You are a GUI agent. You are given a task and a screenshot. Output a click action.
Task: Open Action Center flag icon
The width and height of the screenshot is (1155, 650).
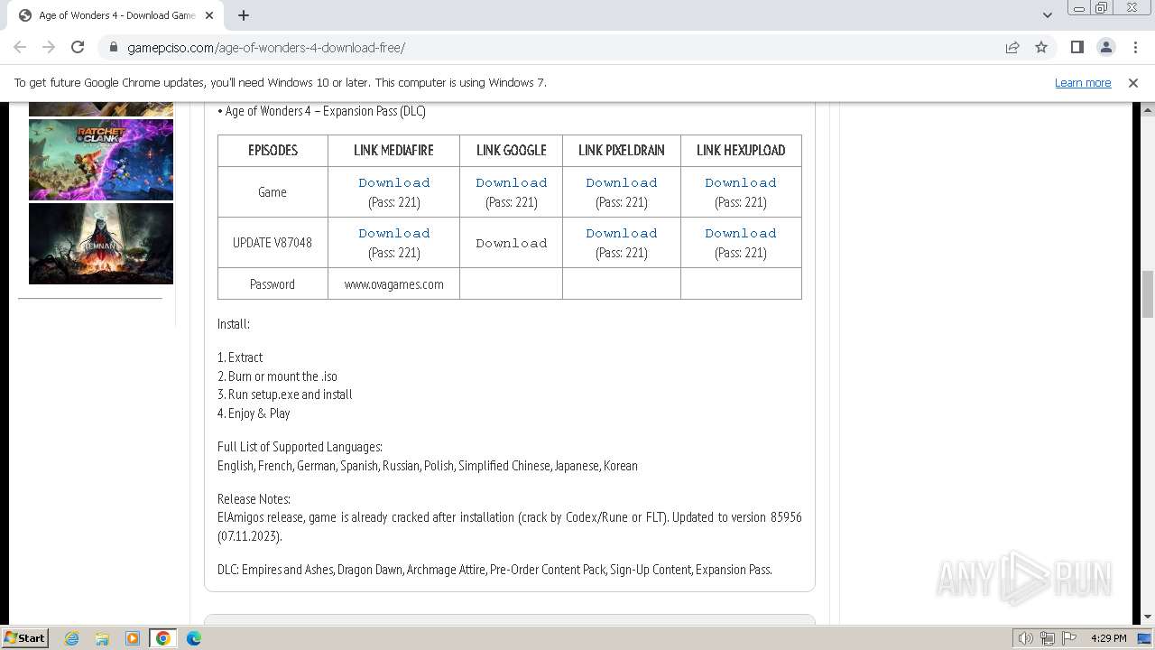point(1069,638)
